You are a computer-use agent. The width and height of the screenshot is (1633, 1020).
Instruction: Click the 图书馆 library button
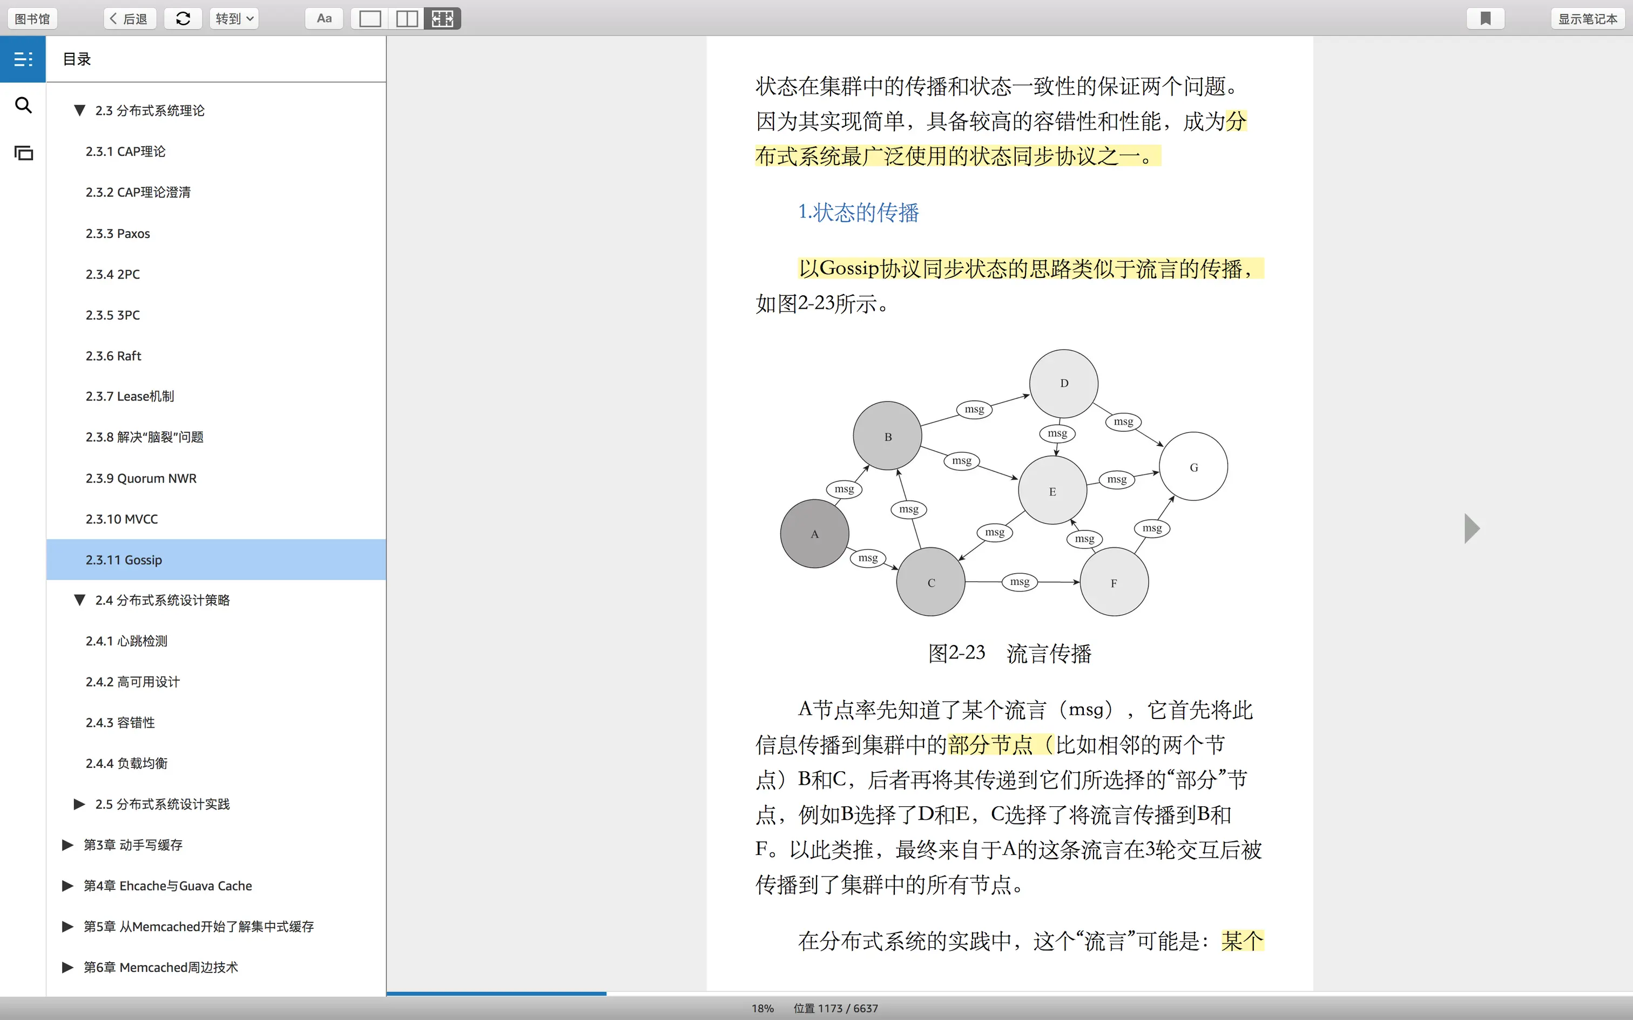click(32, 19)
